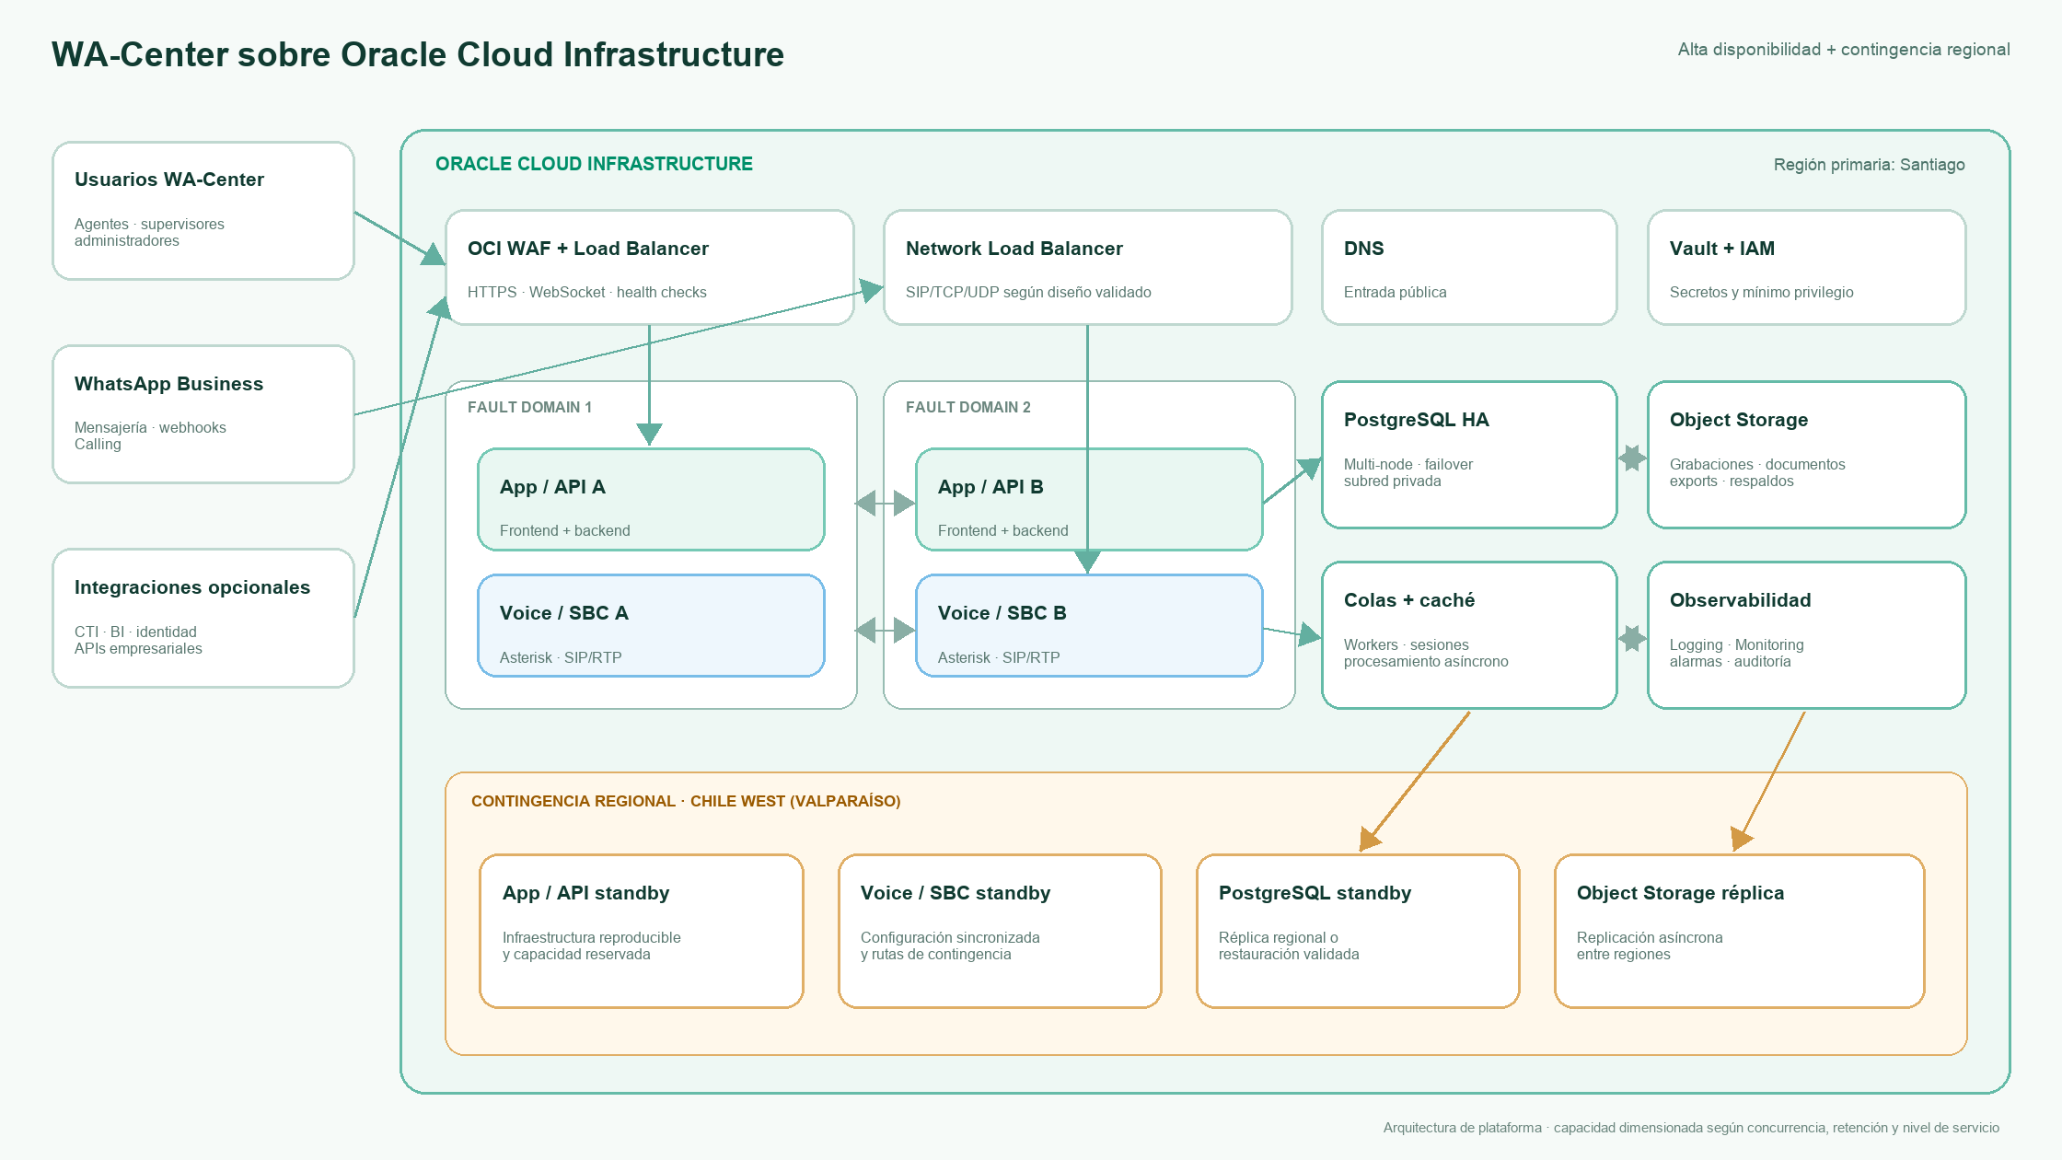The image size is (2062, 1160).
Task: Click the App / API A node
Action: pos(651,500)
